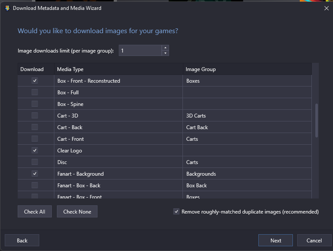Viewport: 333px width, 251px height.
Task: Check the Disc media type box
Action: [35, 162]
